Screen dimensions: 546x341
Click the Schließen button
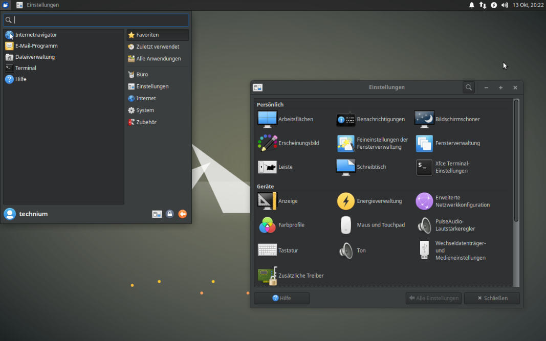click(491, 298)
